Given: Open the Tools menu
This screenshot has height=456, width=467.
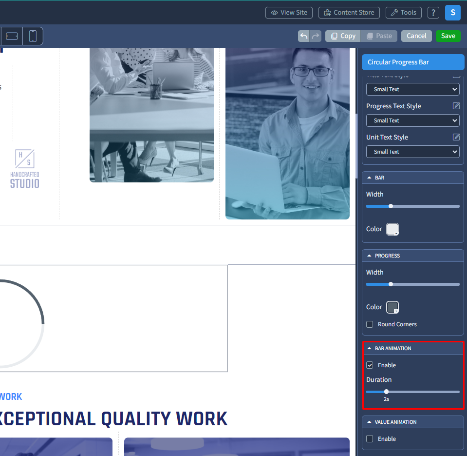Looking at the screenshot, I should click(x=403, y=13).
